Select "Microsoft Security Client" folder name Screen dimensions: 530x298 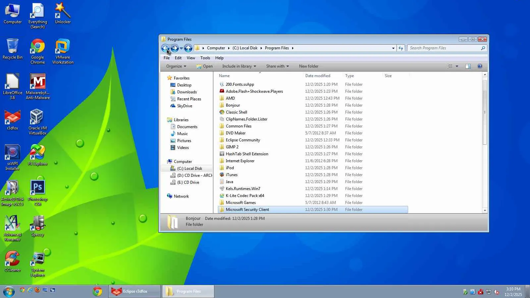pyautogui.click(x=247, y=210)
